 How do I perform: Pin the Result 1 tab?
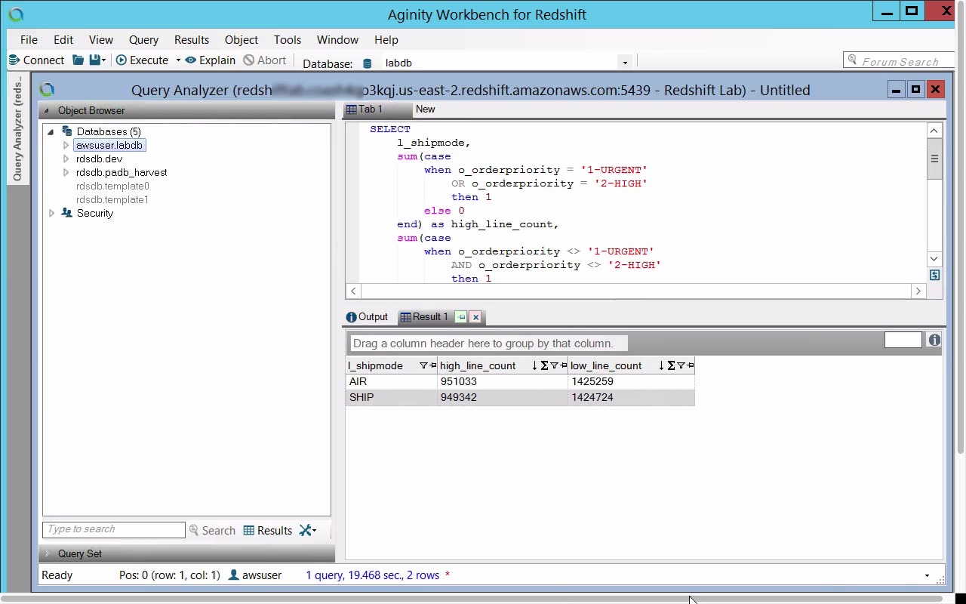click(x=461, y=317)
